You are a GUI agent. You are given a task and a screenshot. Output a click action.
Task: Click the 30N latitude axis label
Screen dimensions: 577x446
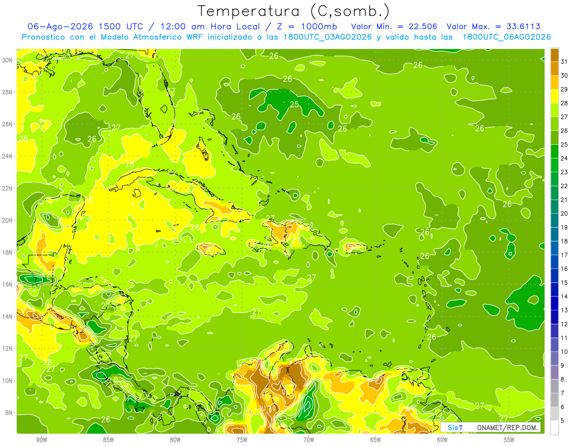pos(7,60)
